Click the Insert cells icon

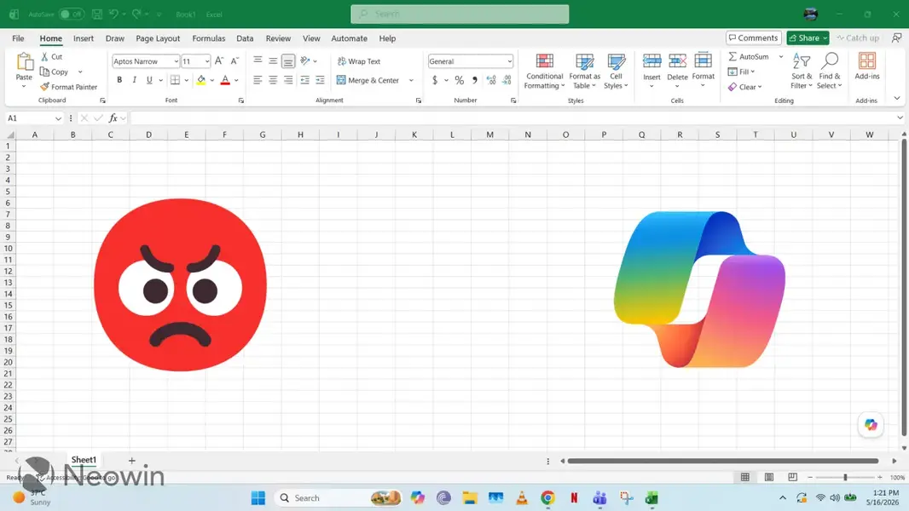point(651,60)
